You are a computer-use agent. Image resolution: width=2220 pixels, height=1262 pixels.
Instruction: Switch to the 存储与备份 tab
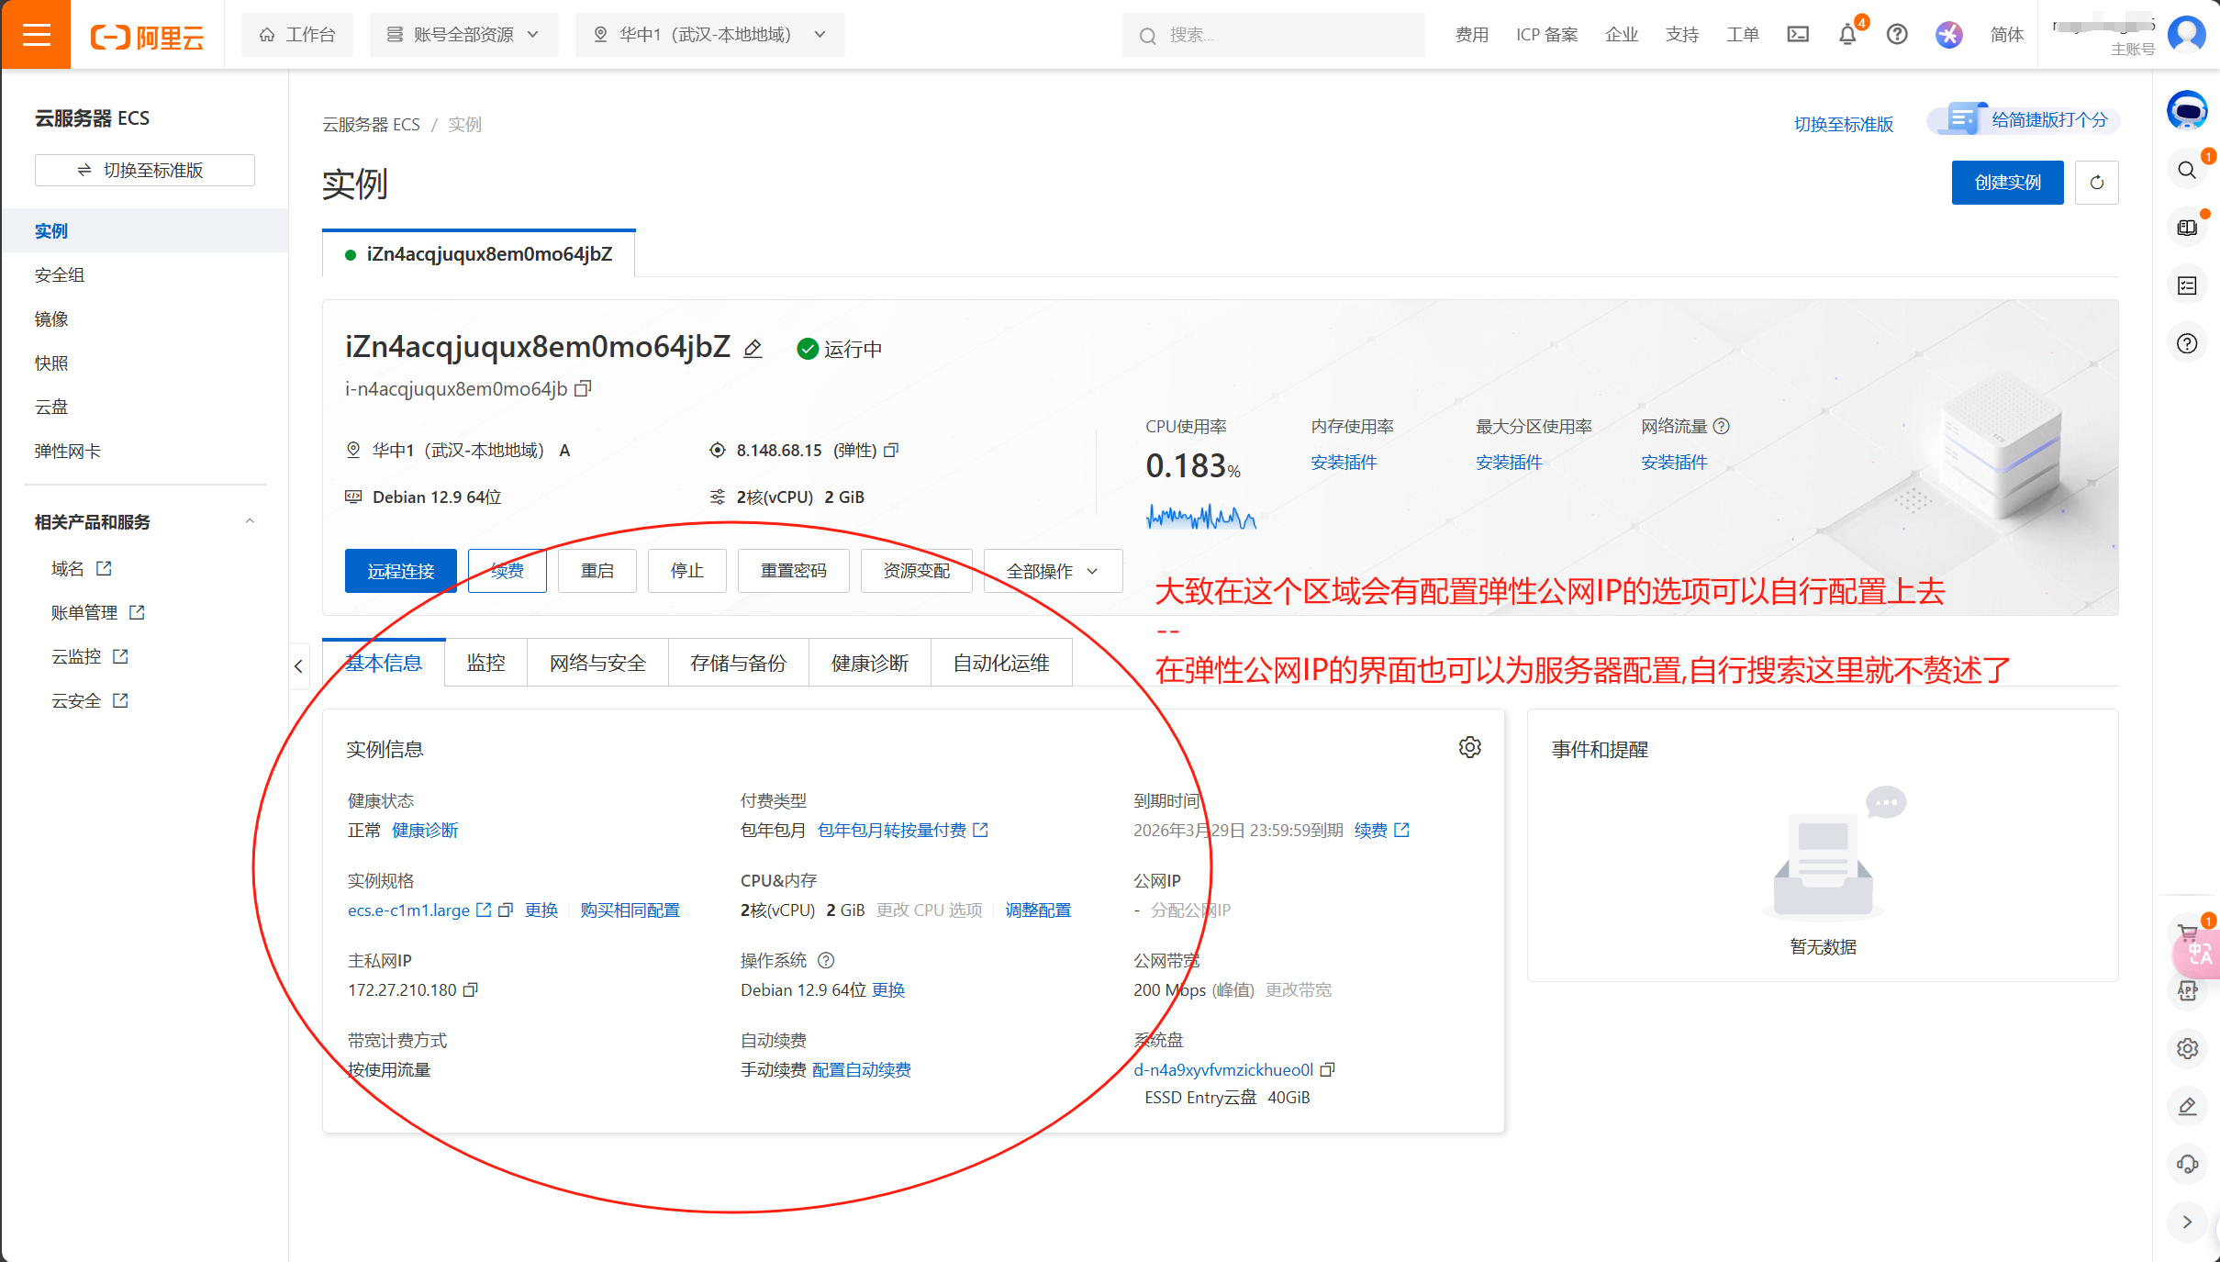click(738, 663)
